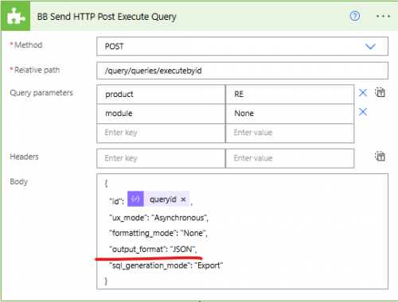Open the three-dots action menu
The image size is (398, 302).
(x=383, y=16)
